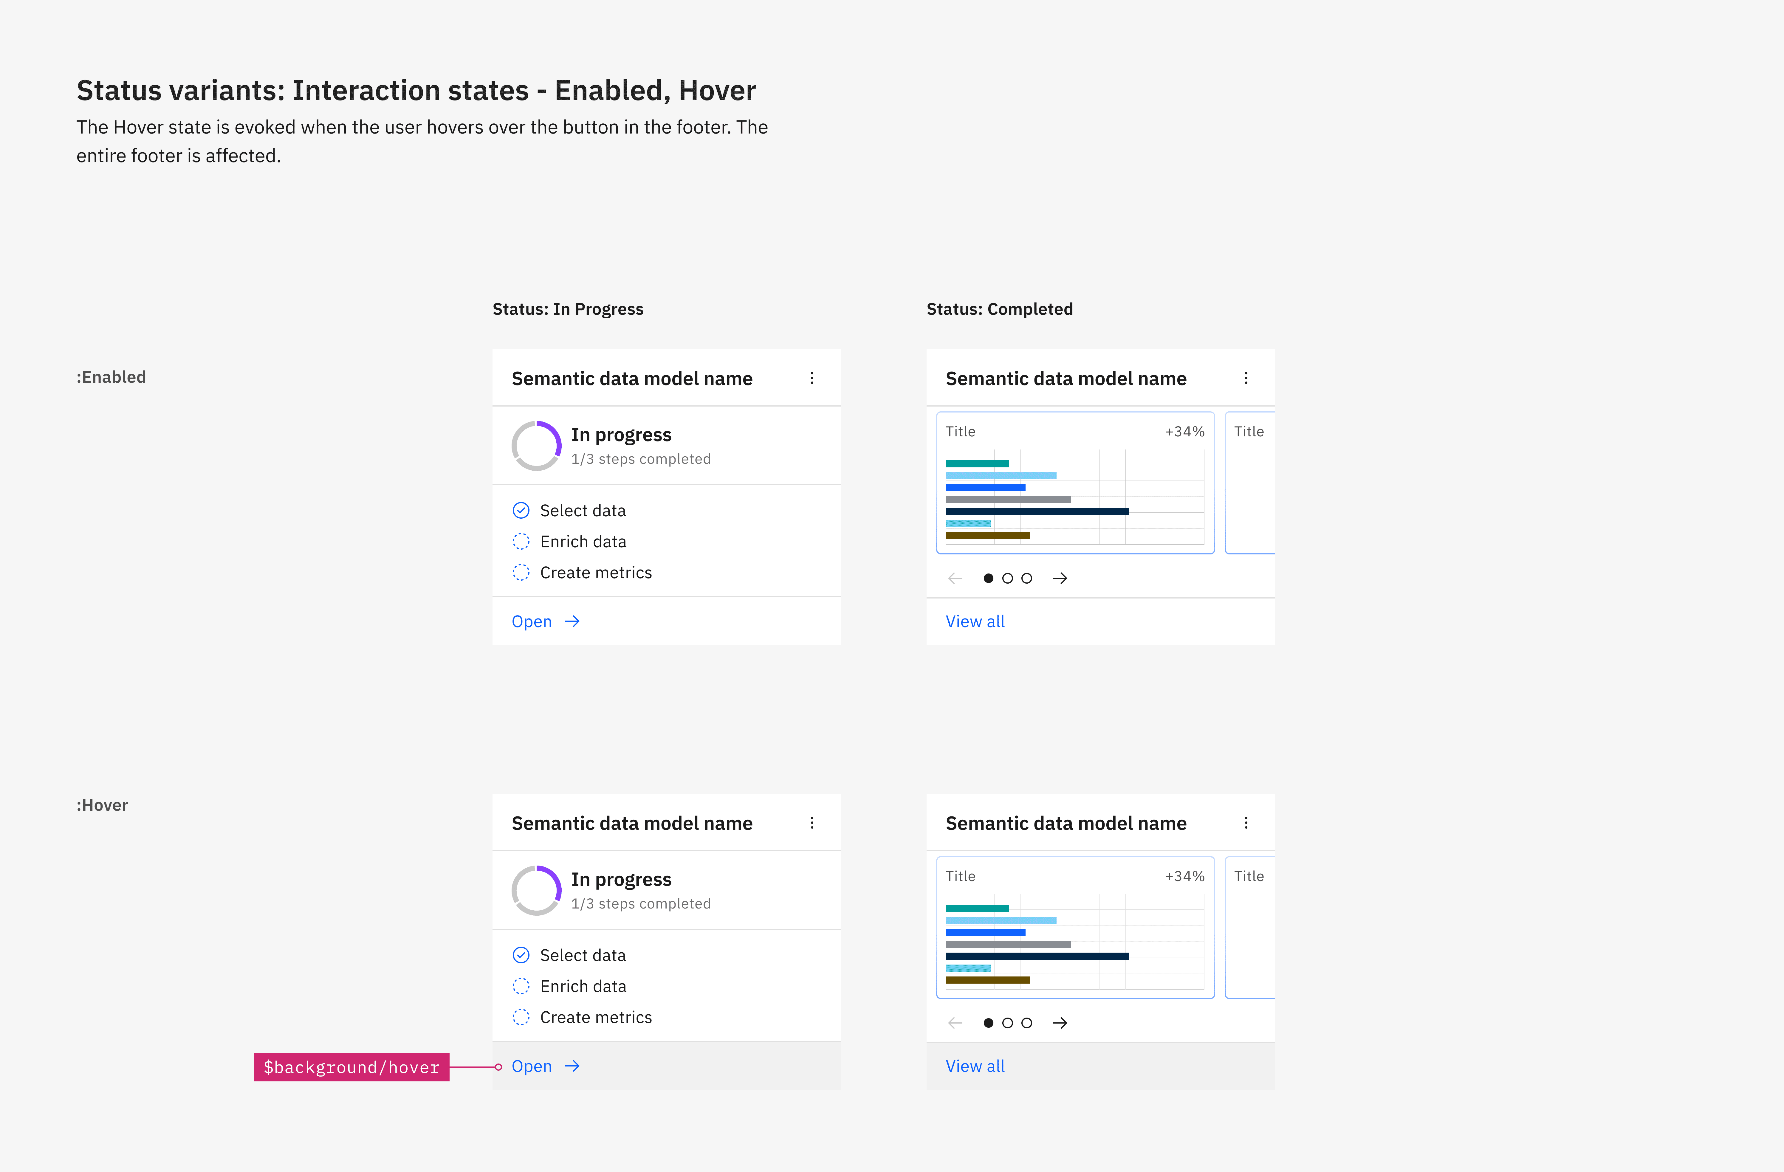Click '1/3 steps completed' in Enabled card
This screenshot has width=1784, height=1172.
tap(641, 459)
